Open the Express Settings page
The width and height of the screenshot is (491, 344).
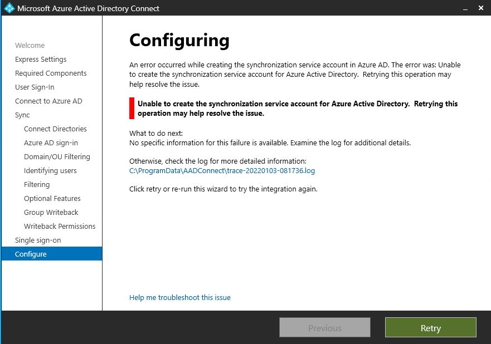40,59
